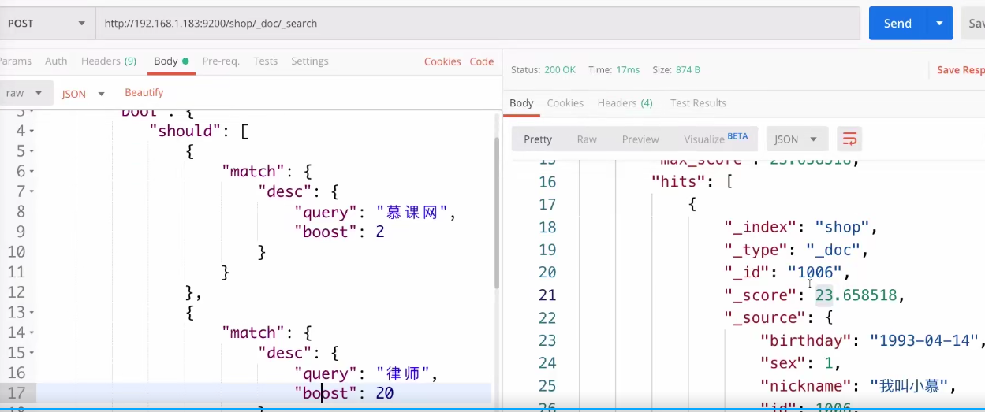Click the "sex": 1 response line
This screenshot has width=985, height=412.
[x=800, y=363]
